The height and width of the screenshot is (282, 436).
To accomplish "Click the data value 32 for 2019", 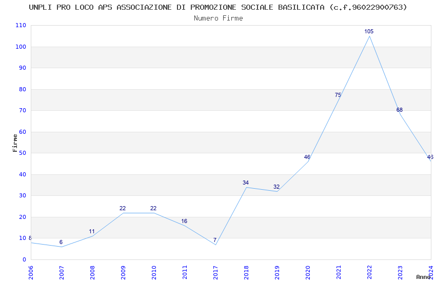I will (x=276, y=187).
